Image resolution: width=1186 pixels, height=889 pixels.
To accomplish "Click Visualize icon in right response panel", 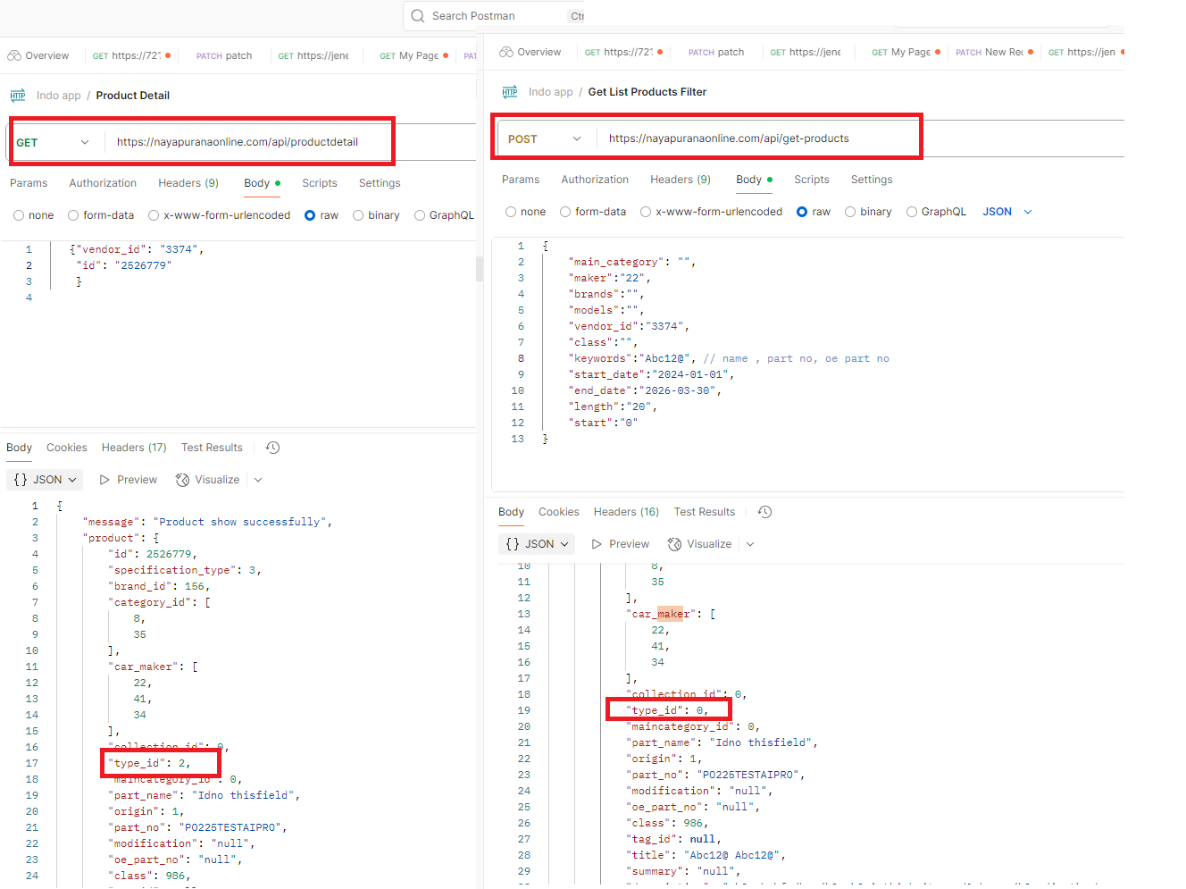I will [675, 544].
